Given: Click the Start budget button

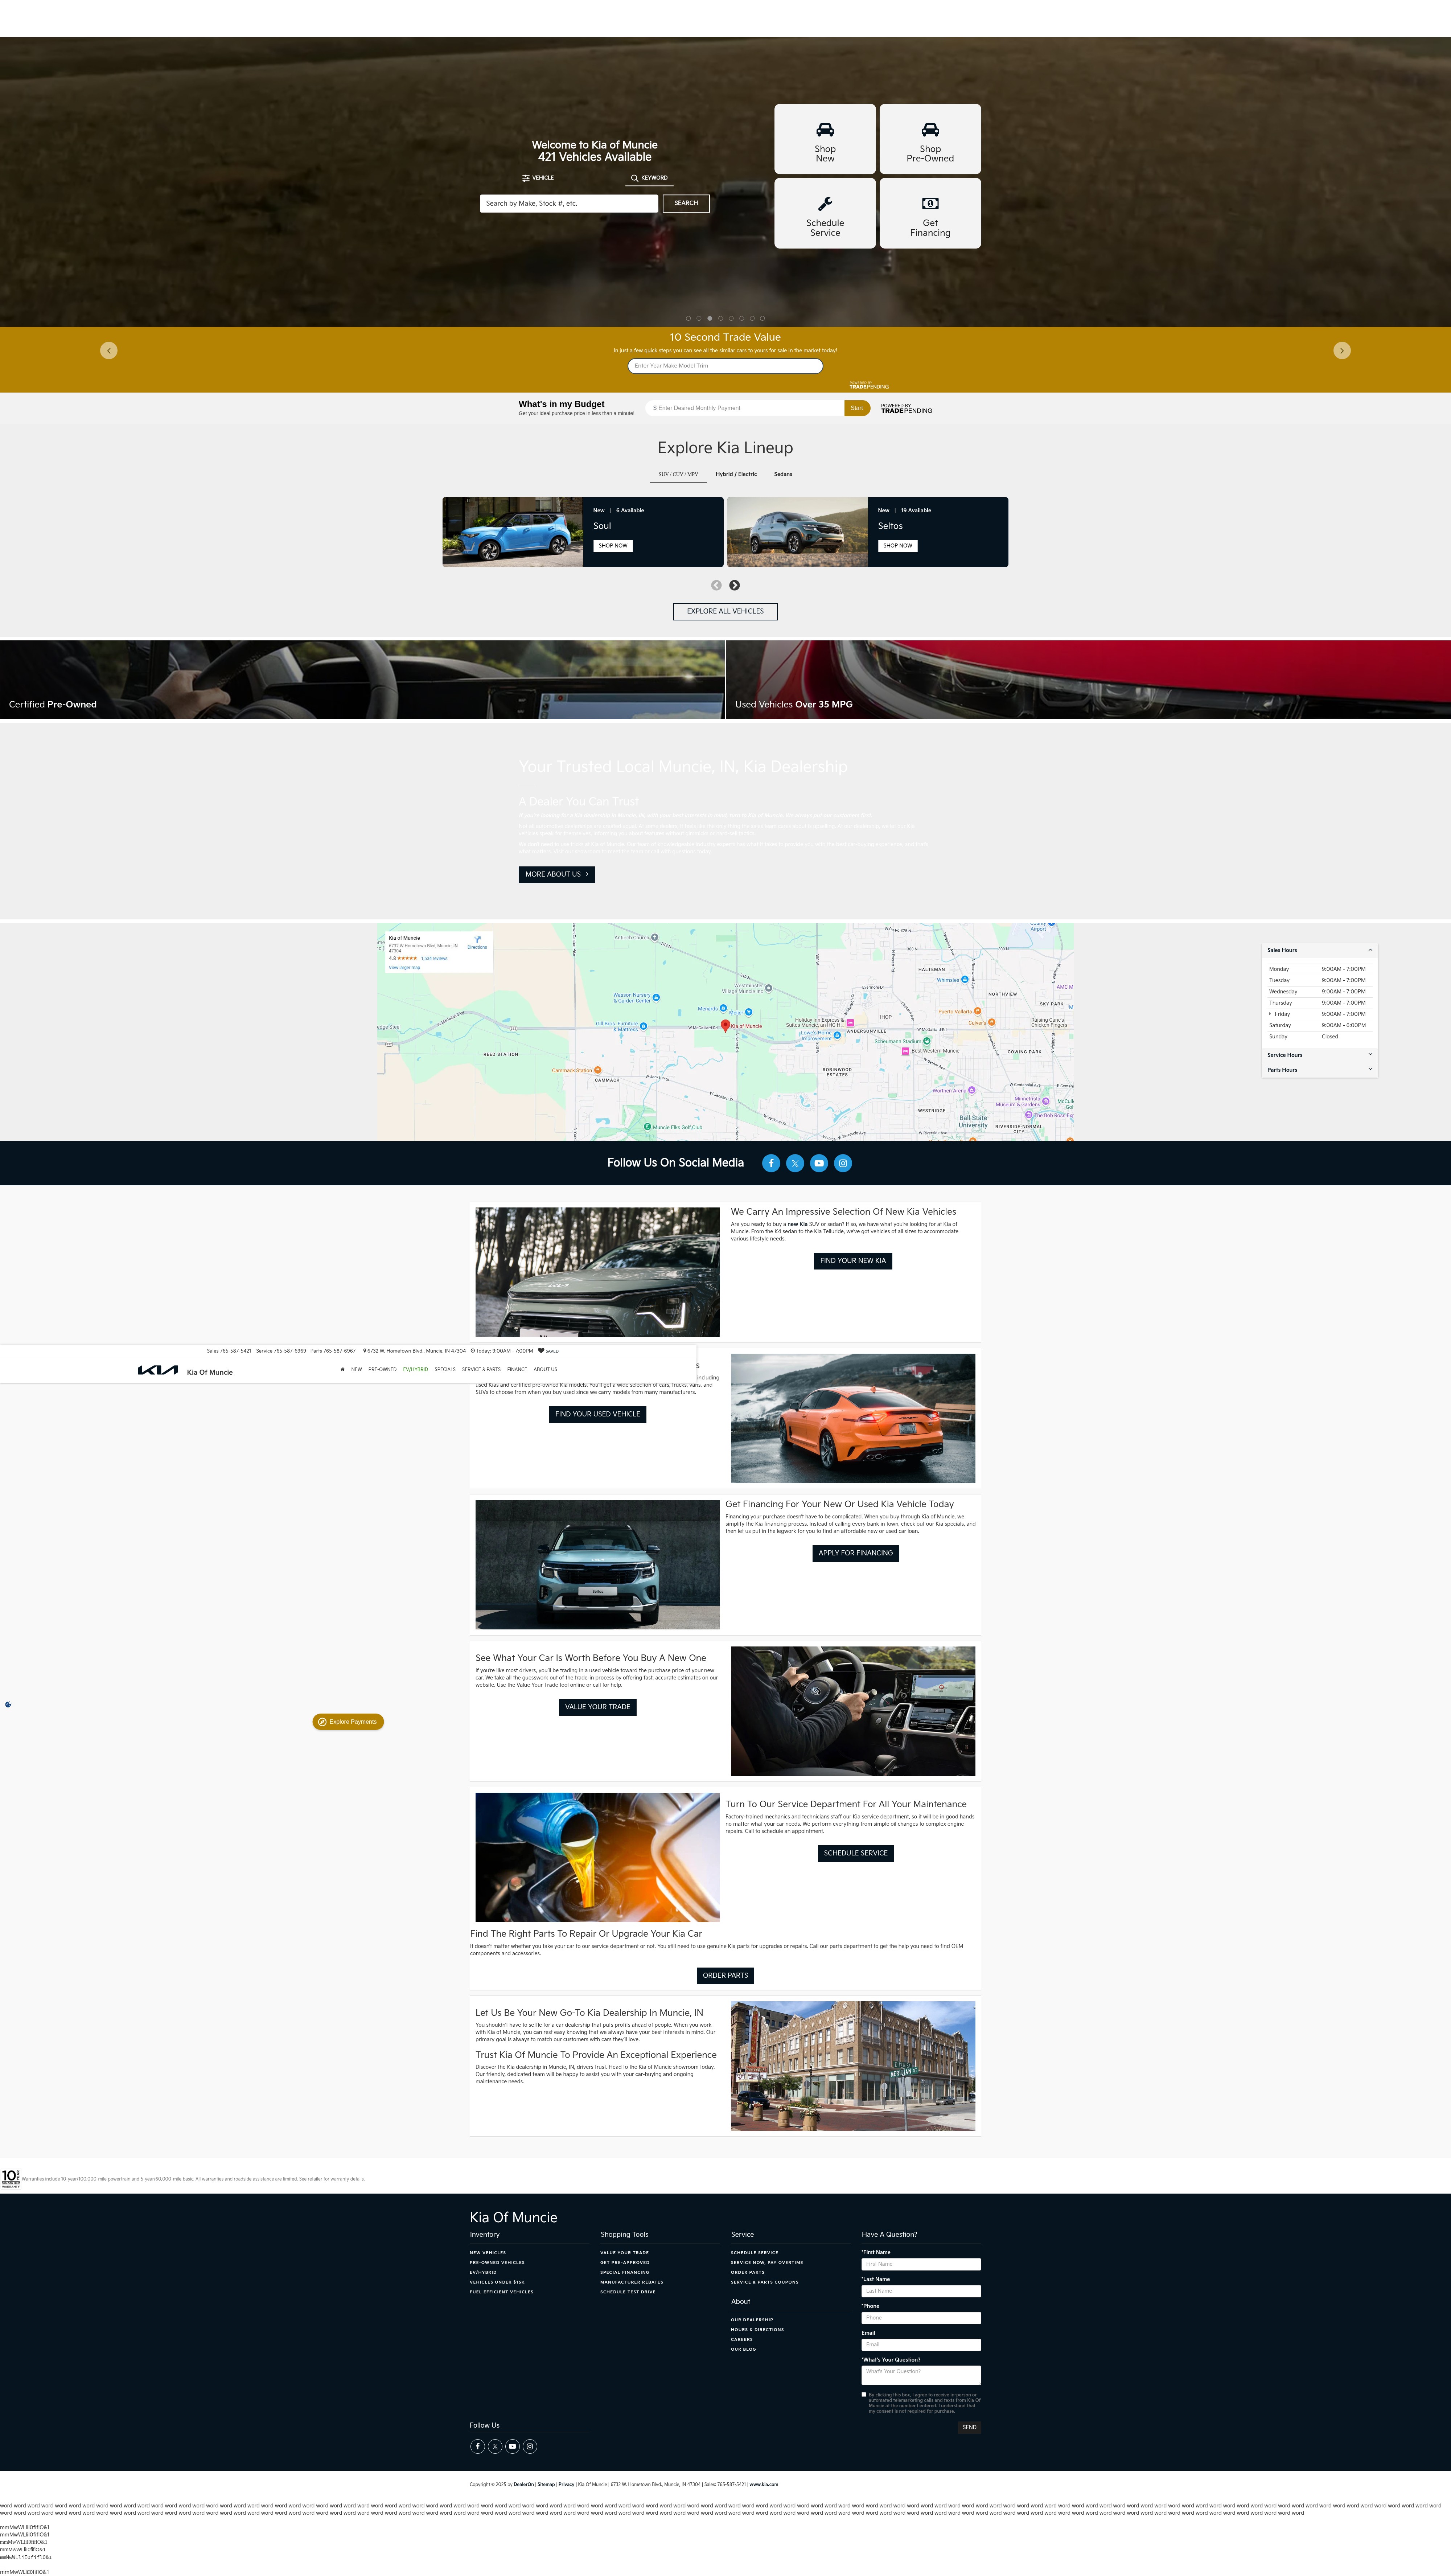Looking at the screenshot, I should click(857, 408).
